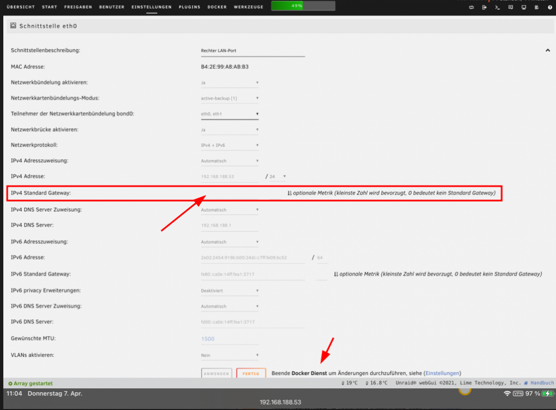The height and width of the screenshot is (410, 556).
Task: Open the log icon in the top bar
Action: click(x=537, y=7)
